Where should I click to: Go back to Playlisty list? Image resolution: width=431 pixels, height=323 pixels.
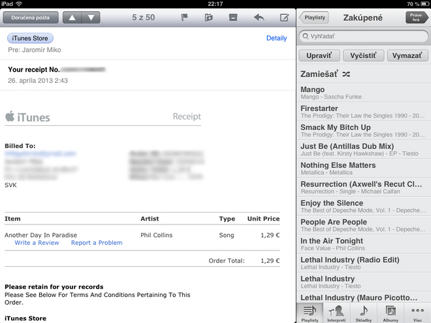tap(314, 18)
